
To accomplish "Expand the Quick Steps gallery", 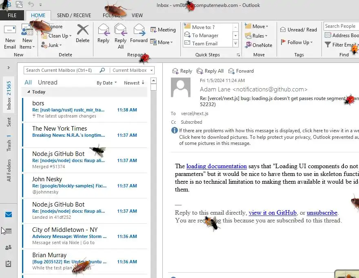I will click(235, 43).
